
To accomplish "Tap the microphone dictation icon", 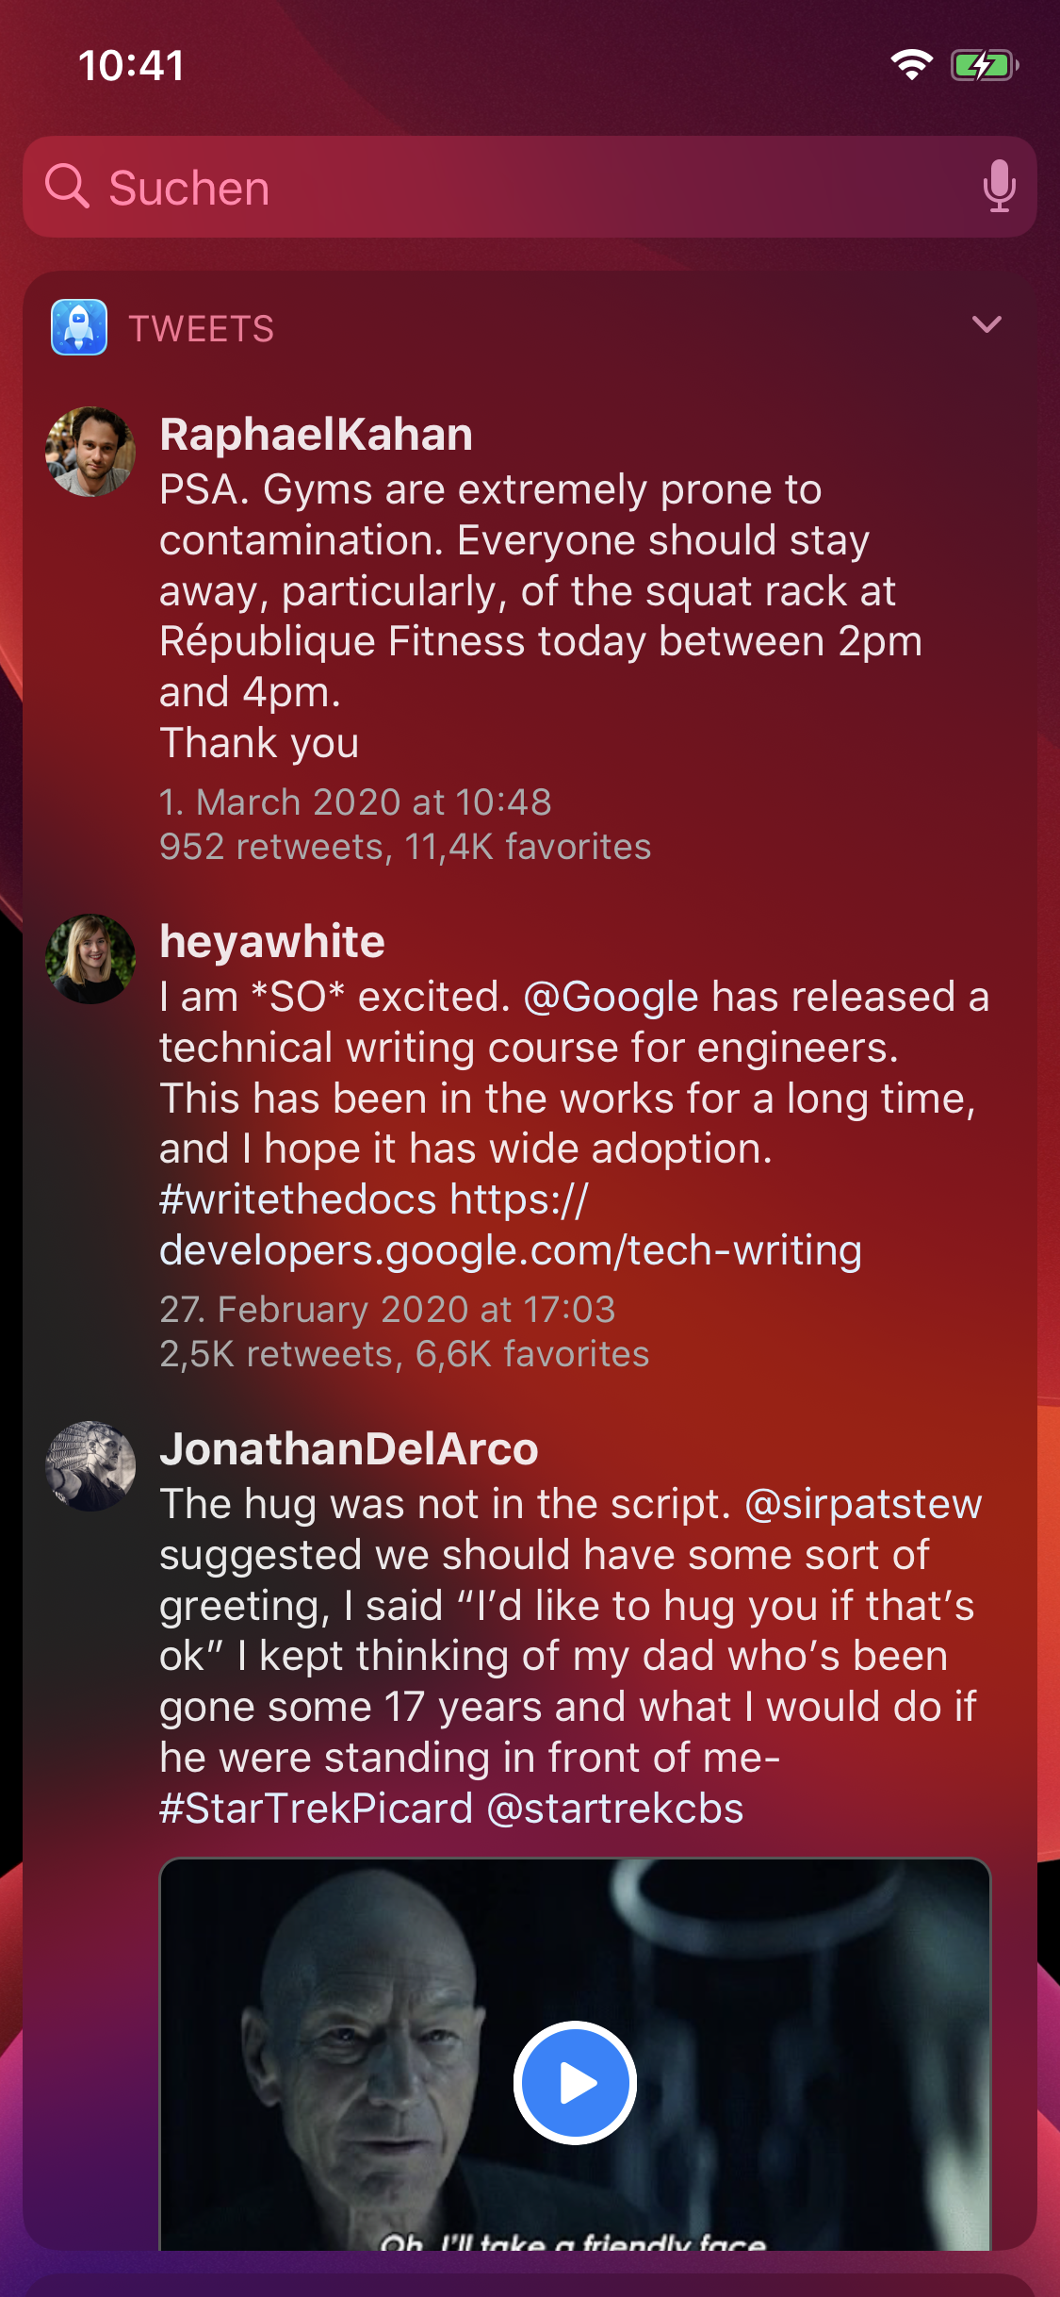I will 999,186.
